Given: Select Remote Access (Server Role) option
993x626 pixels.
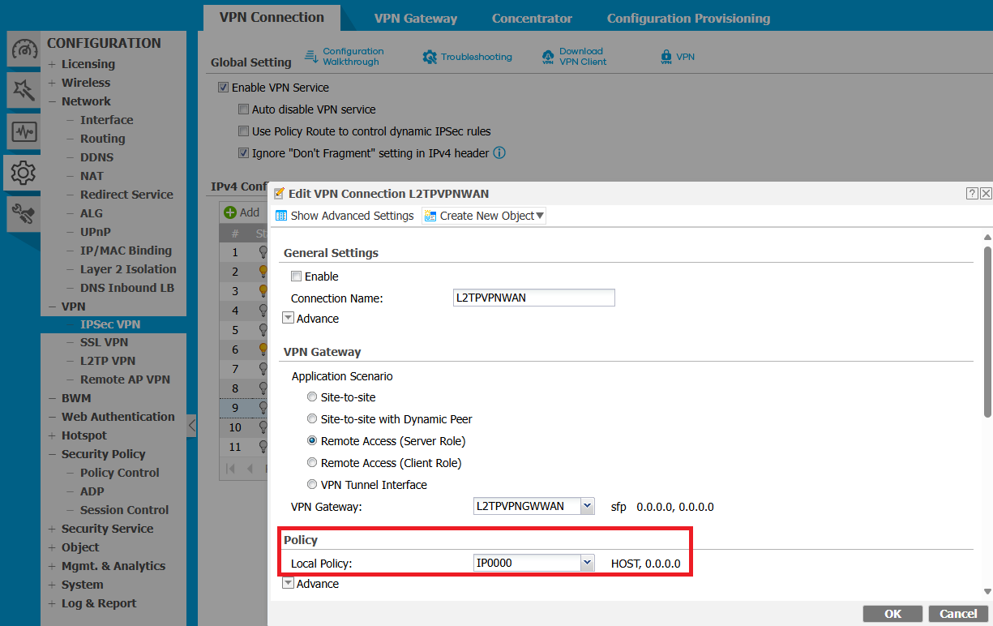Looking at the screenshot, I should click(x=312, y=441).
